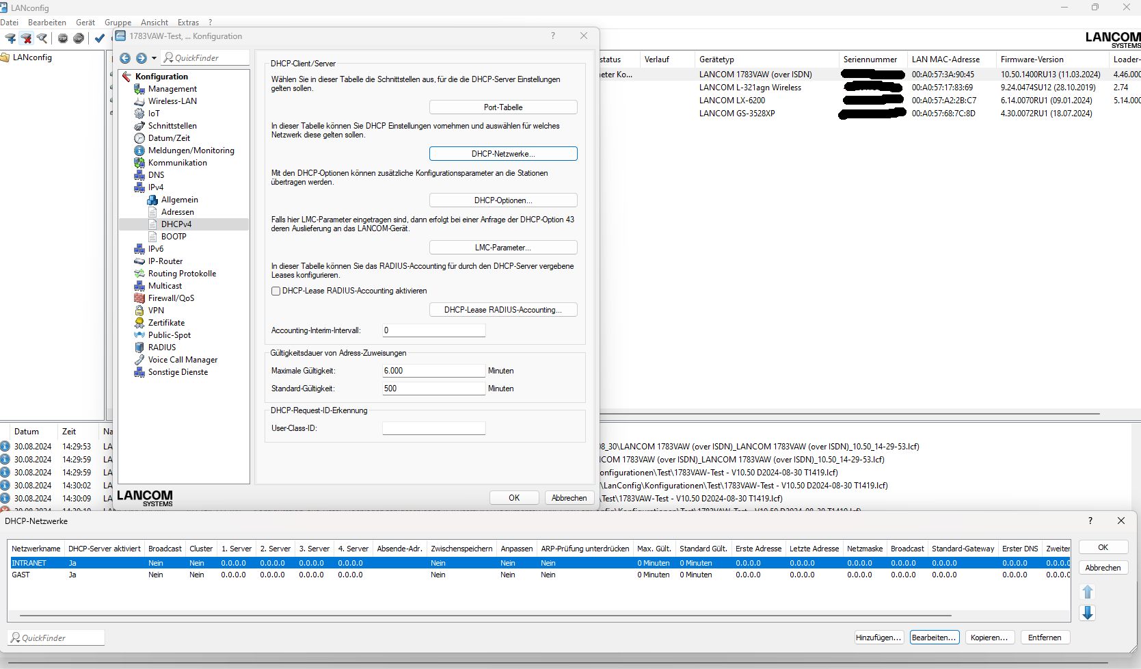The width and height of the screenshot is (1141, 669).
Task: Click Hinzufügen... in DHCP-Netzwerke
Action: click(878, 638)
